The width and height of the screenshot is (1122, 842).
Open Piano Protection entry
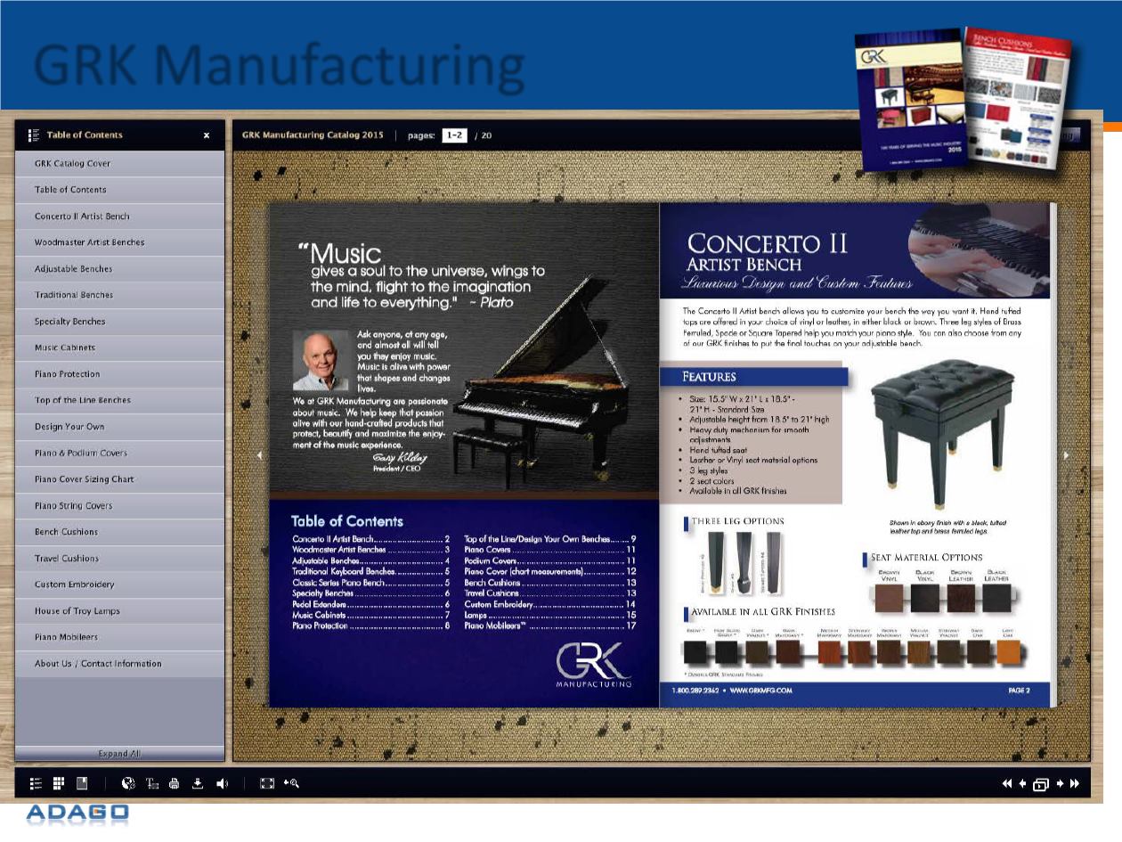120,374
